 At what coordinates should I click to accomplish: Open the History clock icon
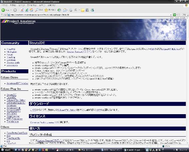(x=59, y=10)
